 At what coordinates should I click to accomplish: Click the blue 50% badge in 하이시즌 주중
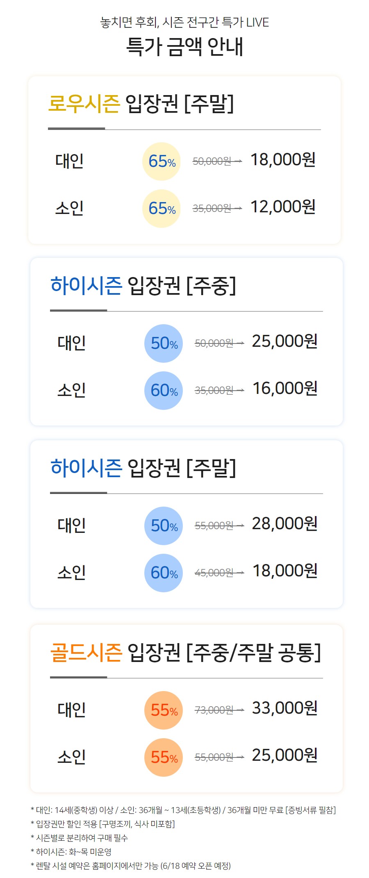[164, 343]
